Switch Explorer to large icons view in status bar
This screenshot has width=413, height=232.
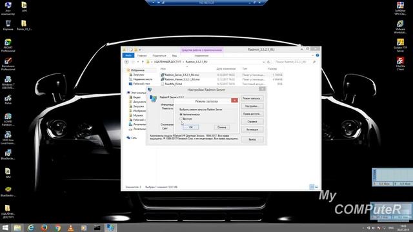point(317,187)
